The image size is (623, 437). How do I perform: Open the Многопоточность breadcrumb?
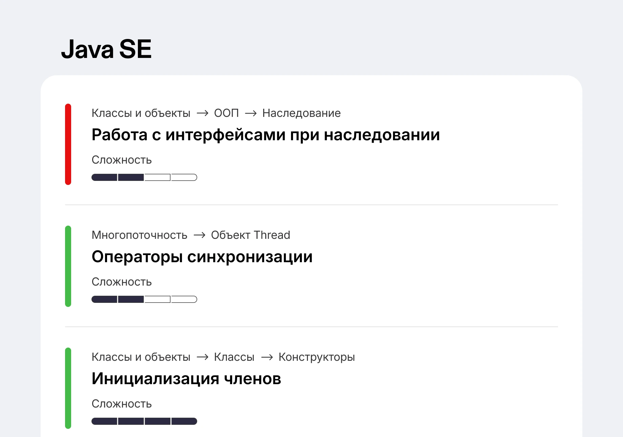pos(139,235)
